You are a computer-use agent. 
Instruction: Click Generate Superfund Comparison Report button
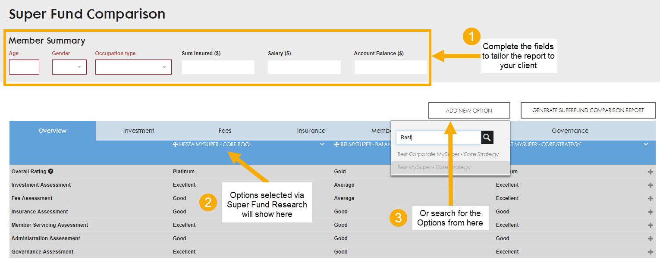tap(588, 110)
